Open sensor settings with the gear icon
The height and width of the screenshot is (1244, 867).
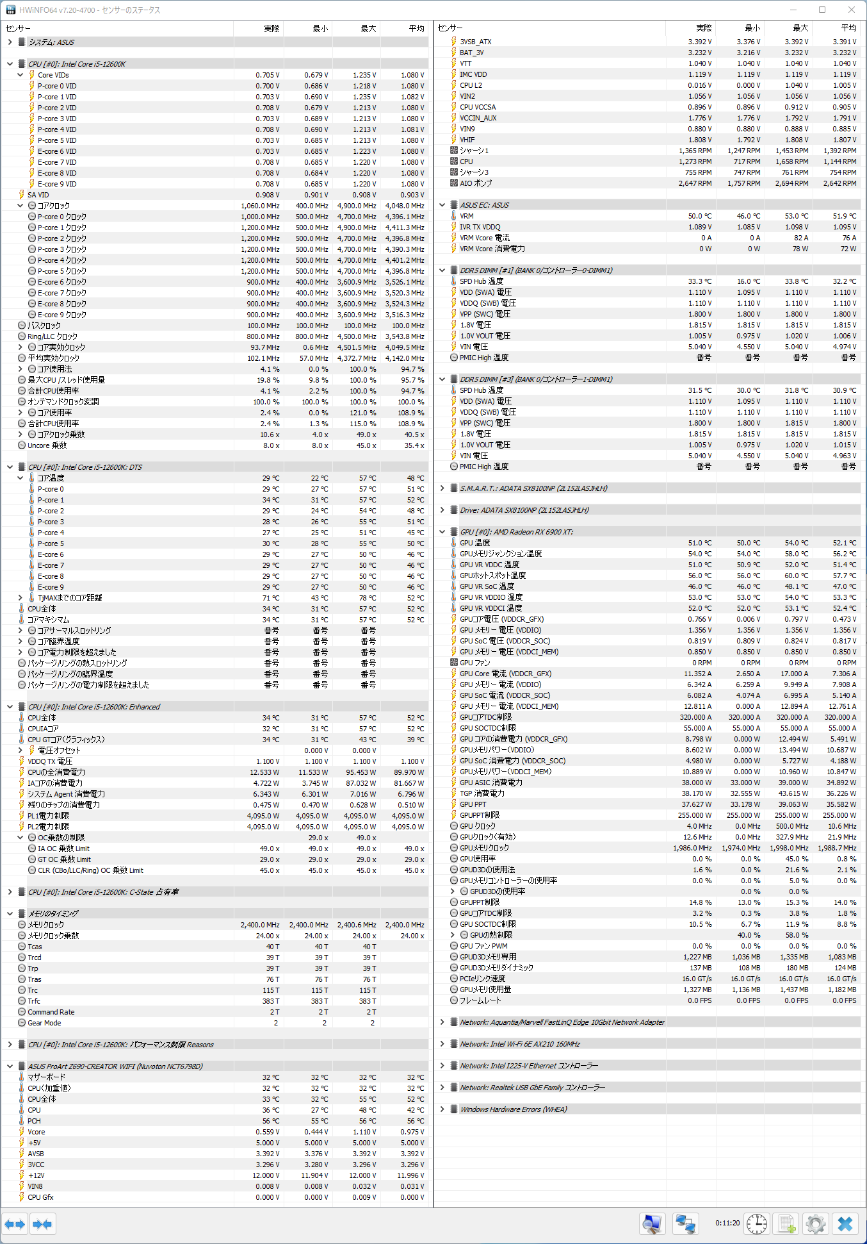click(x=816, y=1224)
